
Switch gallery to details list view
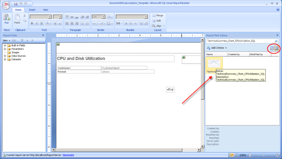272,48
